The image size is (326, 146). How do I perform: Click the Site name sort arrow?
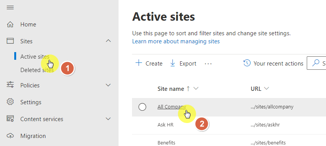pyautogui.click(x=188, y=89)
